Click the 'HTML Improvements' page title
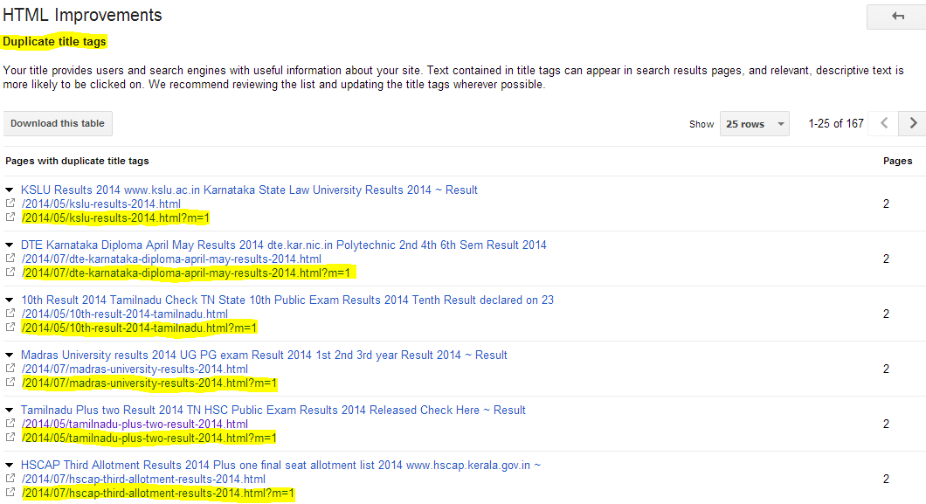 82,15
